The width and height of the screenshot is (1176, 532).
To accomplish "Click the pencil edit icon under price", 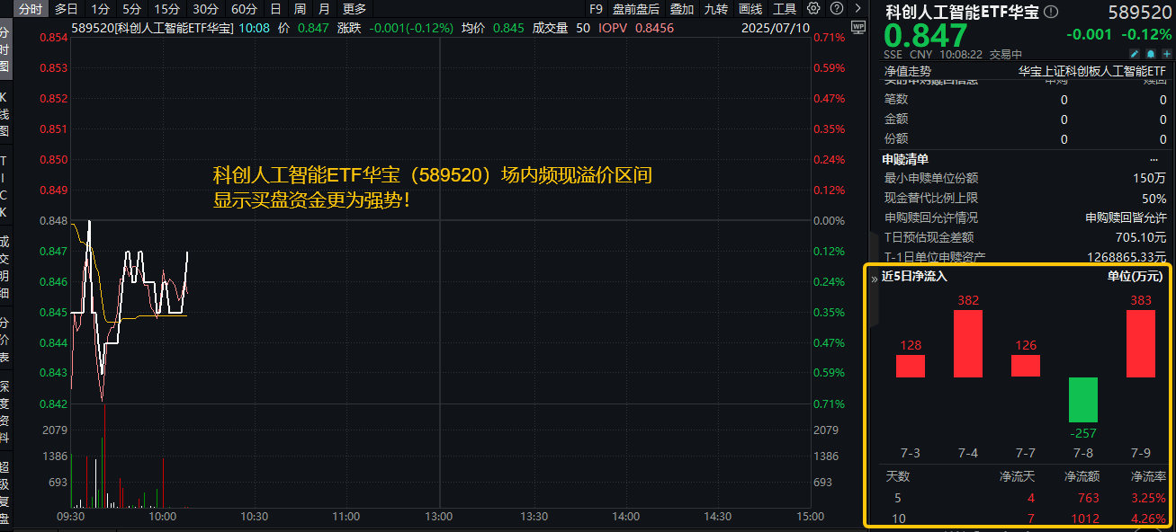I will [x=1135, y=54].
